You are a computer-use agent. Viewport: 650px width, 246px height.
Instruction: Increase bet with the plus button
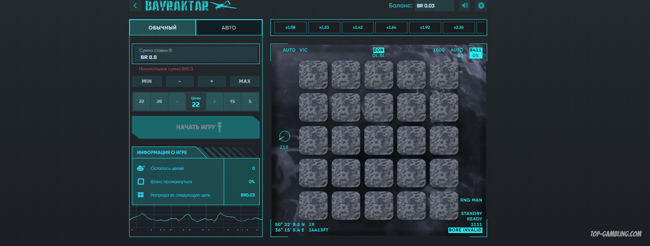point(212,81)
